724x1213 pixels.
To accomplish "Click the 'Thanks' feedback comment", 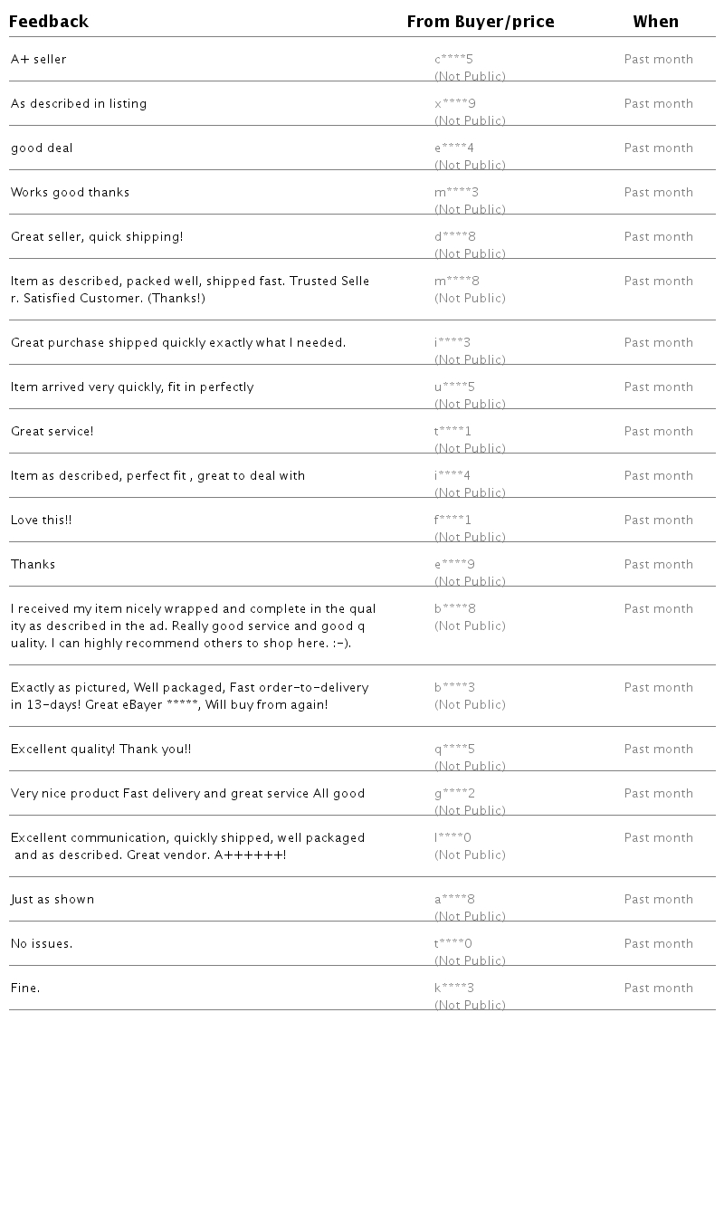I will tap(33, 565).
